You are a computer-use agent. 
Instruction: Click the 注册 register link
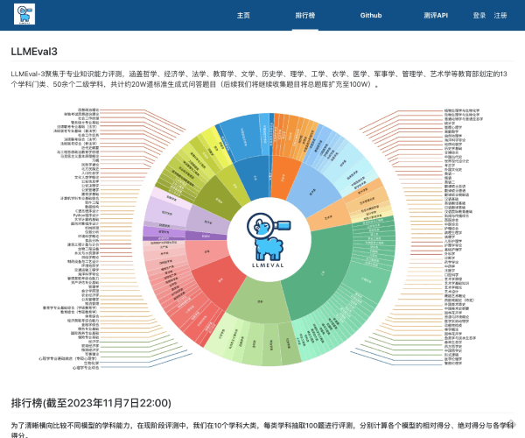(500, 16)
